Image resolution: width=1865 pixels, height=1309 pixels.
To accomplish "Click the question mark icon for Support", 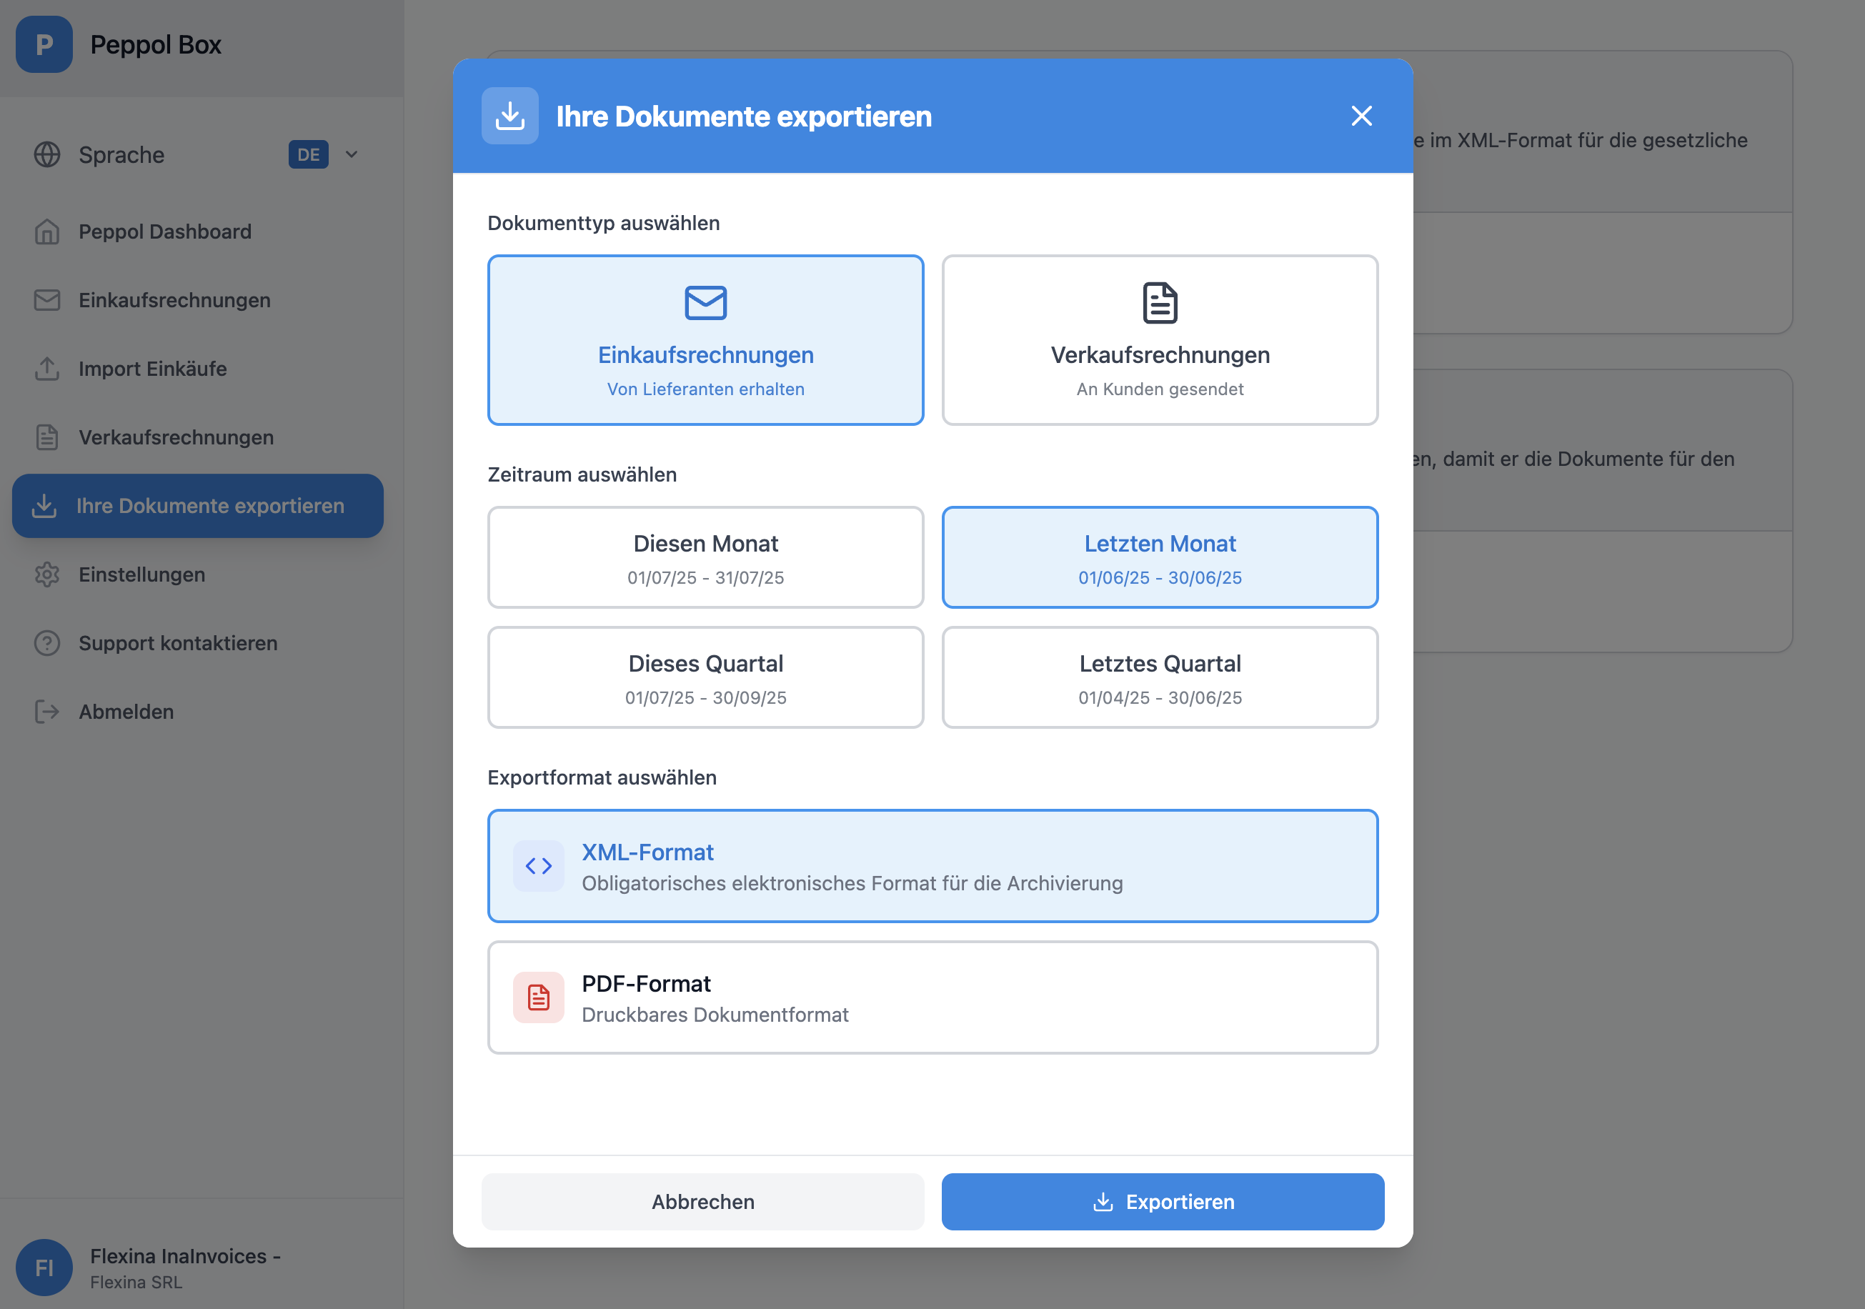I will [47, 643].
